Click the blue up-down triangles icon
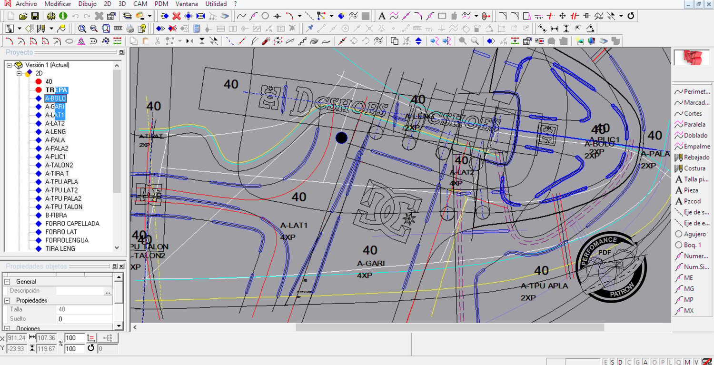The image size is (714, 365). coord(418,41)
